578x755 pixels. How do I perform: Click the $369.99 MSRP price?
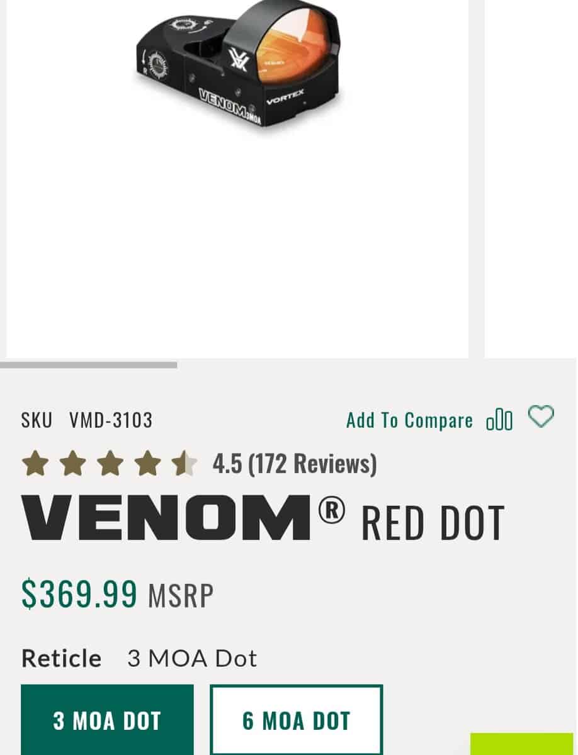[118, 594]
